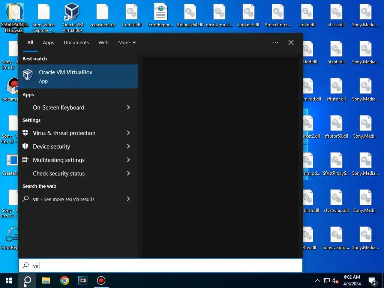Screen dimensions: 384x288
Task: Click the Multitasking settings icon
Action: (25, 160)
